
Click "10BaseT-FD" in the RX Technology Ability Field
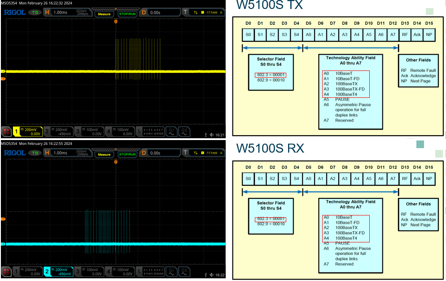point(347,223)
